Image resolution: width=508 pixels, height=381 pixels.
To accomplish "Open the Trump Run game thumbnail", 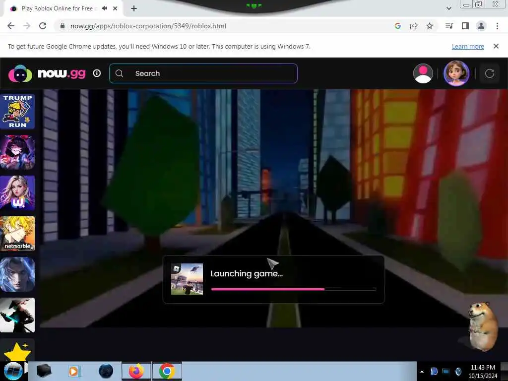I will coord(17,112).
